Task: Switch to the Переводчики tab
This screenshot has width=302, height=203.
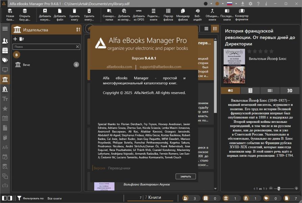Action: pos(119,168)
